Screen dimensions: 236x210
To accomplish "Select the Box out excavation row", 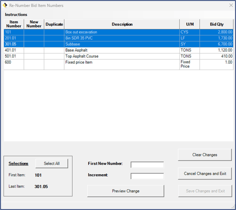I will (x=118, y=32).
